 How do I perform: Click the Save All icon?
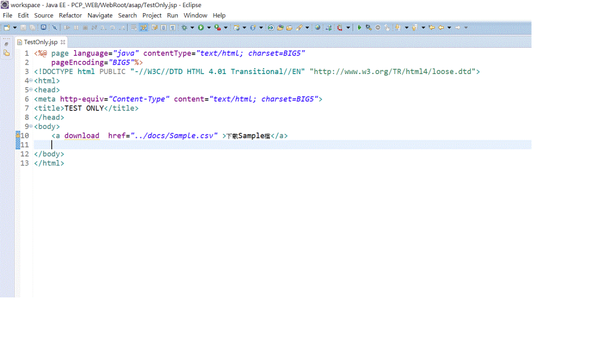[x=32, y=27]
